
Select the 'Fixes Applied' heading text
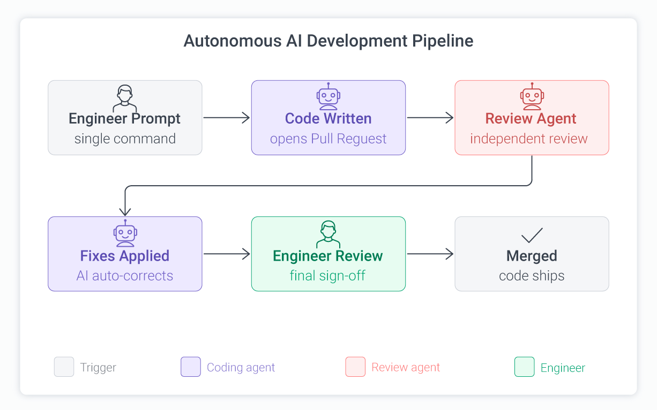(125, 256)
